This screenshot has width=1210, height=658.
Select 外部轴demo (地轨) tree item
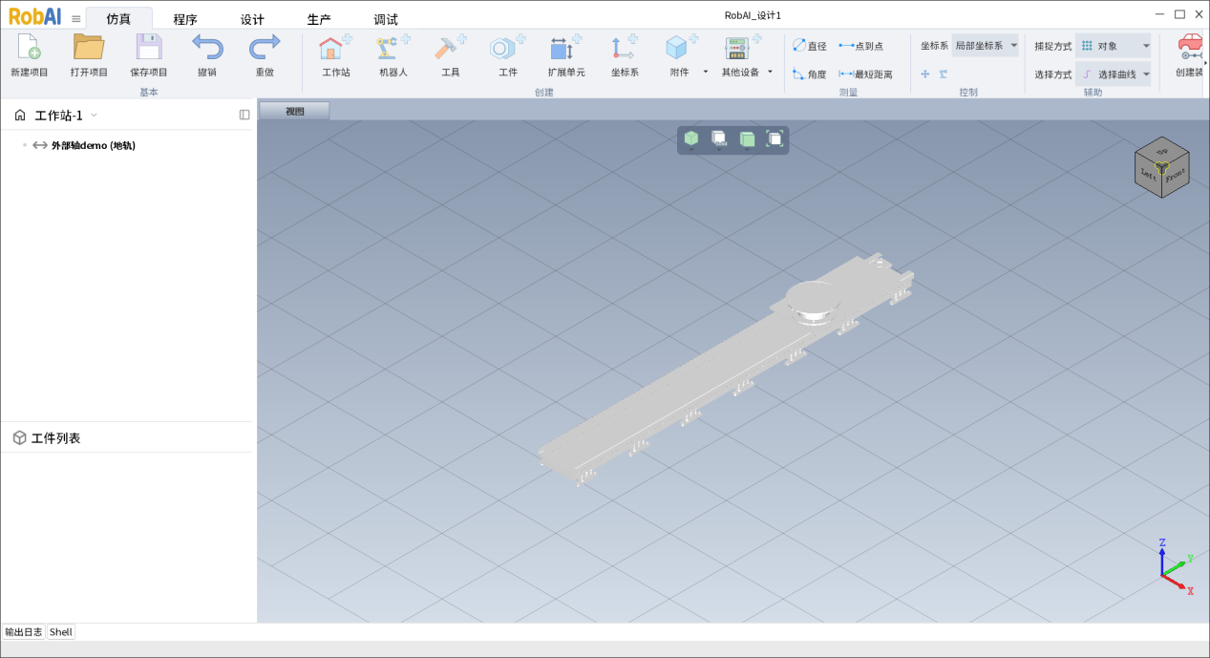[94, 145]
